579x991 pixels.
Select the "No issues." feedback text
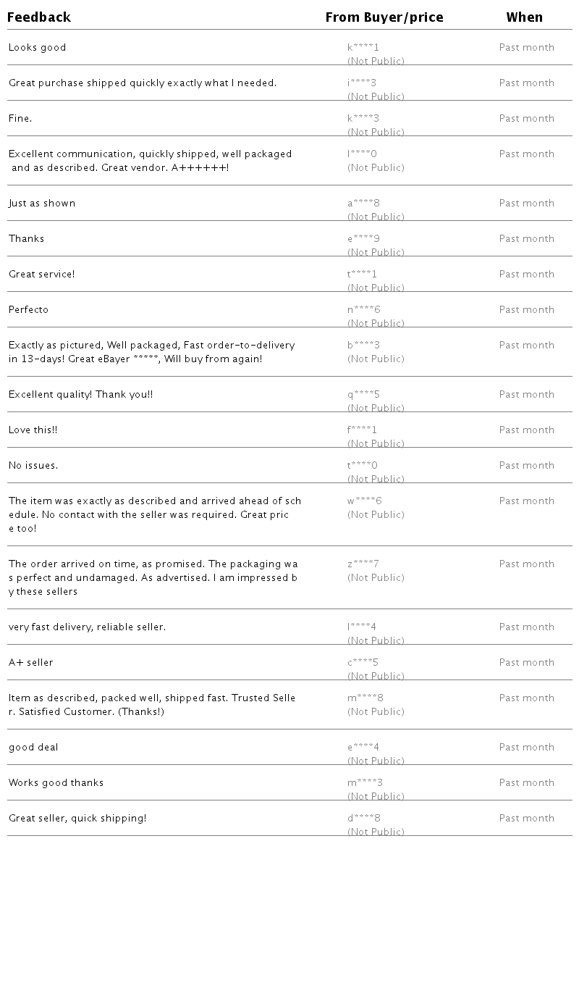point(33,466)
